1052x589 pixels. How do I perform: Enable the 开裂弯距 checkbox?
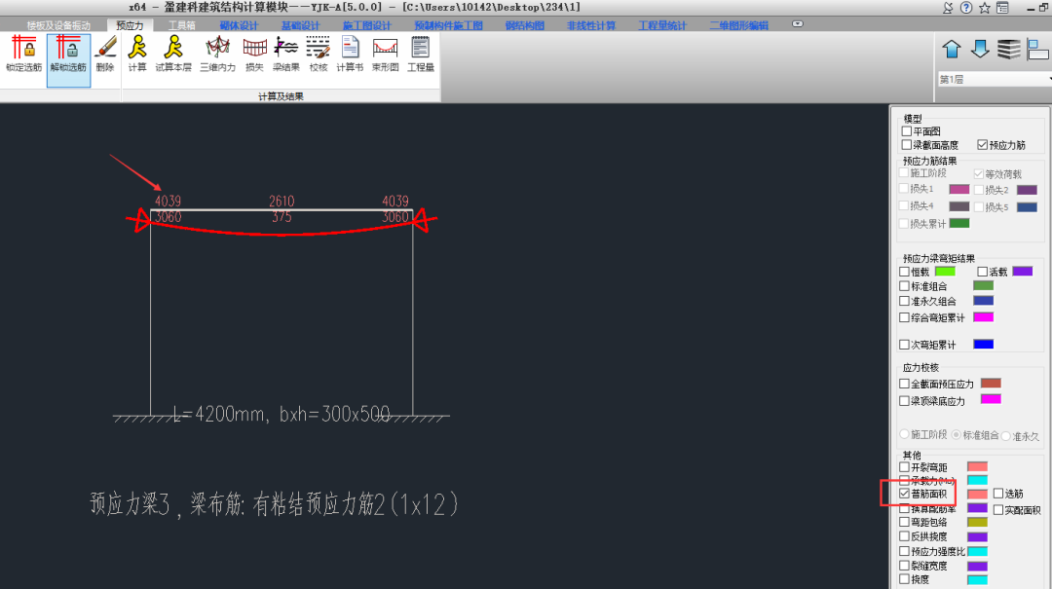coord(904,467)
